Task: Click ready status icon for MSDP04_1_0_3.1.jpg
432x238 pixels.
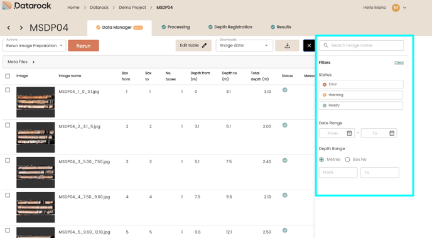Action: coord(285,90)
